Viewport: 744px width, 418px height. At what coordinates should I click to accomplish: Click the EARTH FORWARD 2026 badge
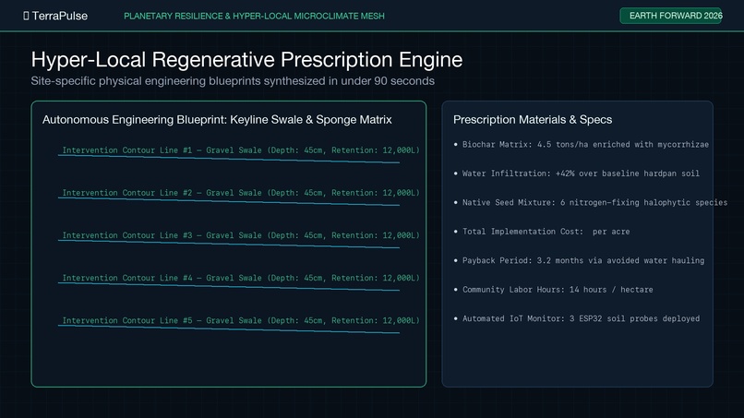pos(670,16)
